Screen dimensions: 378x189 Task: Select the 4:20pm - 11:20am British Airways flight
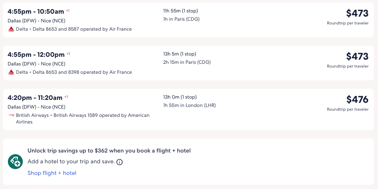pos(35,98)
